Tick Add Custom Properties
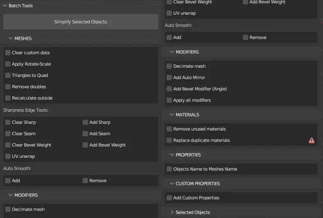Image resolution: width=323 pixels, height=218 pixels. click(x=169, y=197)
